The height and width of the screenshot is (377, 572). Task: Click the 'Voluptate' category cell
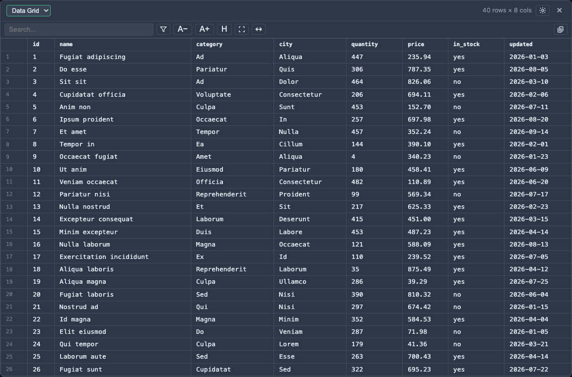tap(232, 94)
